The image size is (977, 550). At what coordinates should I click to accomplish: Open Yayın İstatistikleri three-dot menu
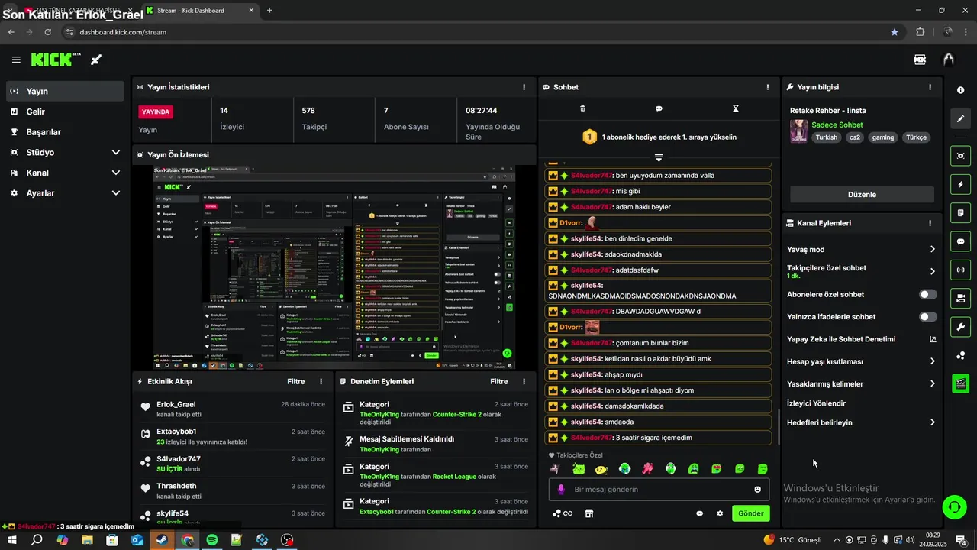[x=524, y=87]
